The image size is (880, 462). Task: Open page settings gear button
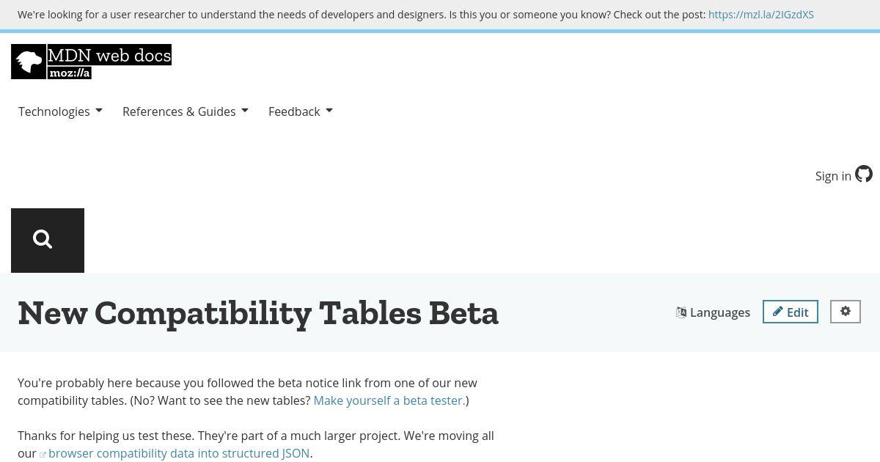tap(846, 312)
